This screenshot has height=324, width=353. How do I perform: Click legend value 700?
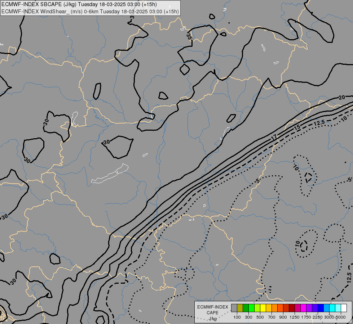[x=272, y=317]
